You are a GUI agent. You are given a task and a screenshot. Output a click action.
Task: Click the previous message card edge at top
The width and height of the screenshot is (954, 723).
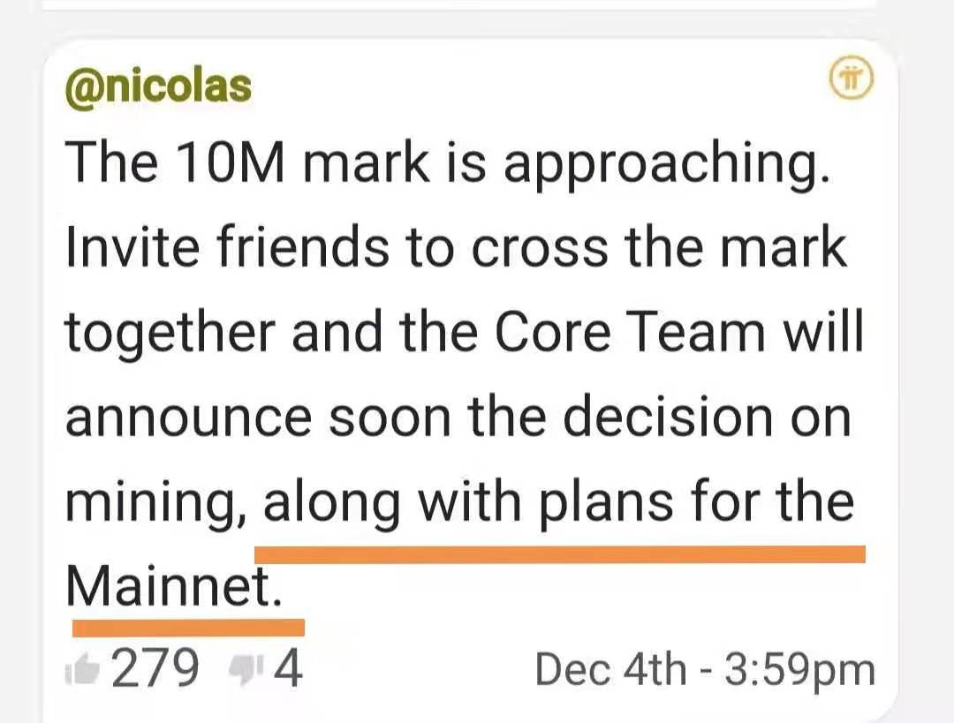[x=459, y=4]
